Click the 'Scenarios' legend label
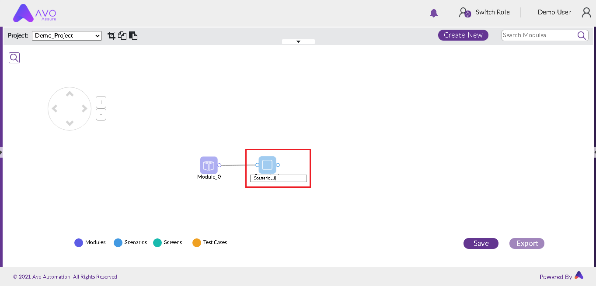596x286 pixels. [136, 242]
